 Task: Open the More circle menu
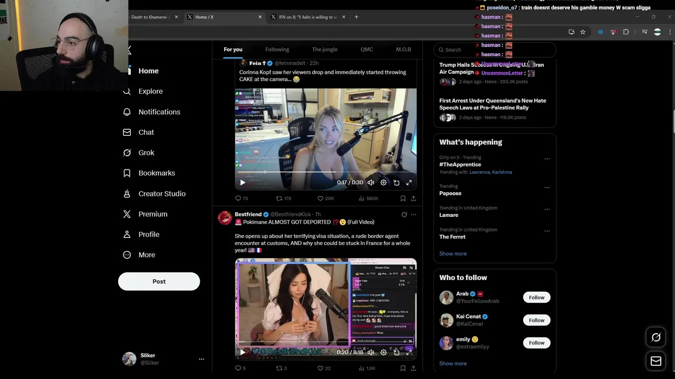[127, 255]
